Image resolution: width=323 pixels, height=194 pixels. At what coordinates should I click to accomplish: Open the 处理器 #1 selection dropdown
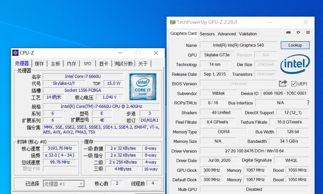tap(64, 184)
